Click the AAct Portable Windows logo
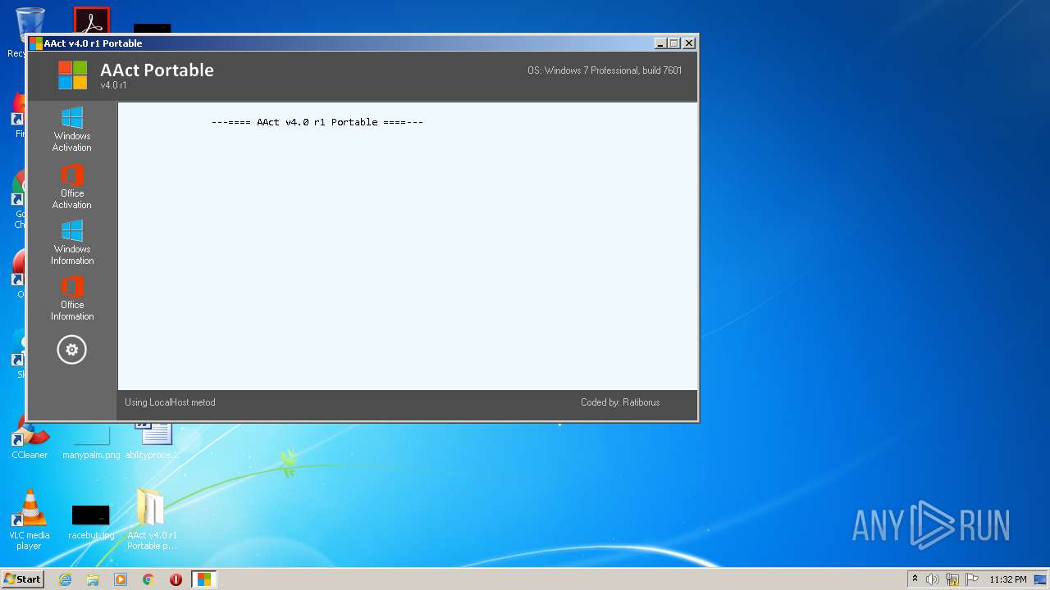 tap(72, 75)
